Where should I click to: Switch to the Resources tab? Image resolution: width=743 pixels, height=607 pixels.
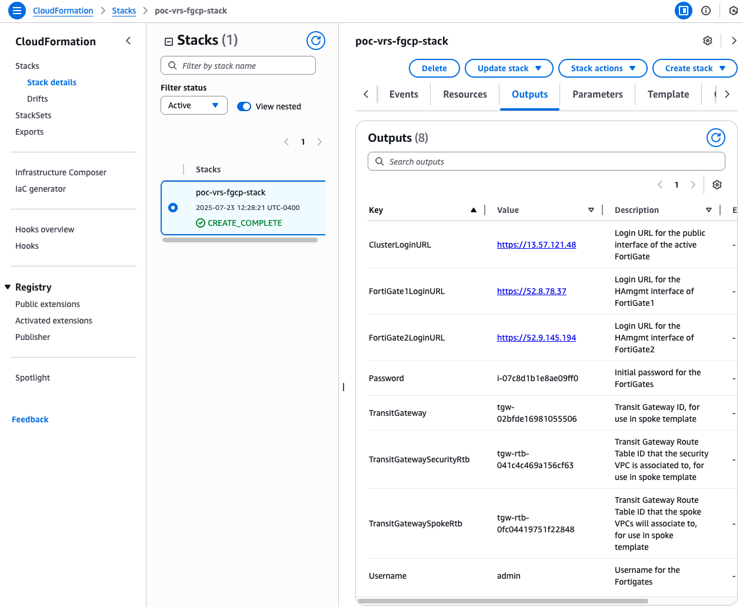pyautogui.click(x=465, y=94)
